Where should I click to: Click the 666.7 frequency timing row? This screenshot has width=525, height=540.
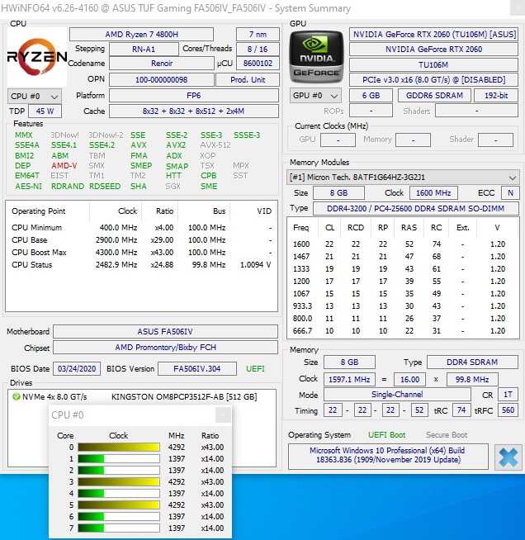pos(403,331)
